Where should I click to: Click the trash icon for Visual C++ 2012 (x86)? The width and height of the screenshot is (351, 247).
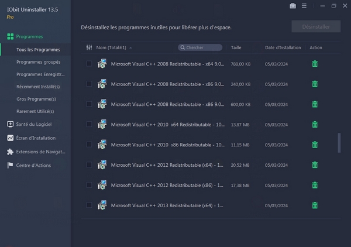(315, 185)
